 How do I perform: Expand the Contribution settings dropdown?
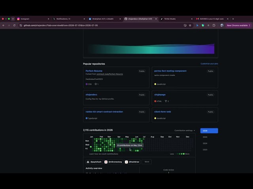[185, 130]
